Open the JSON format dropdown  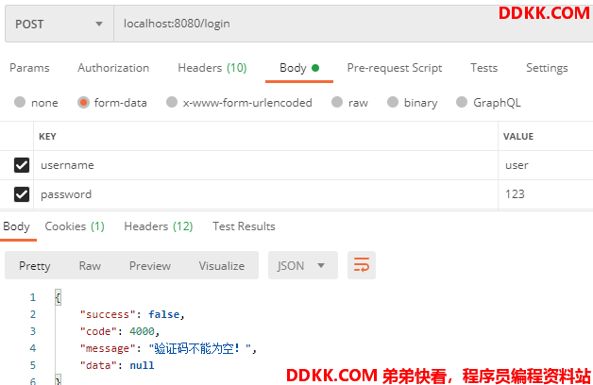[x=303, y=265]
